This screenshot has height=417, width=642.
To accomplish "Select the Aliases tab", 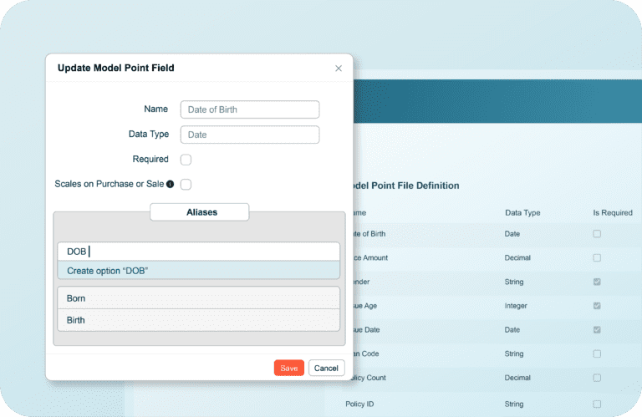I will pyautogui.click(x=200, y=212).
